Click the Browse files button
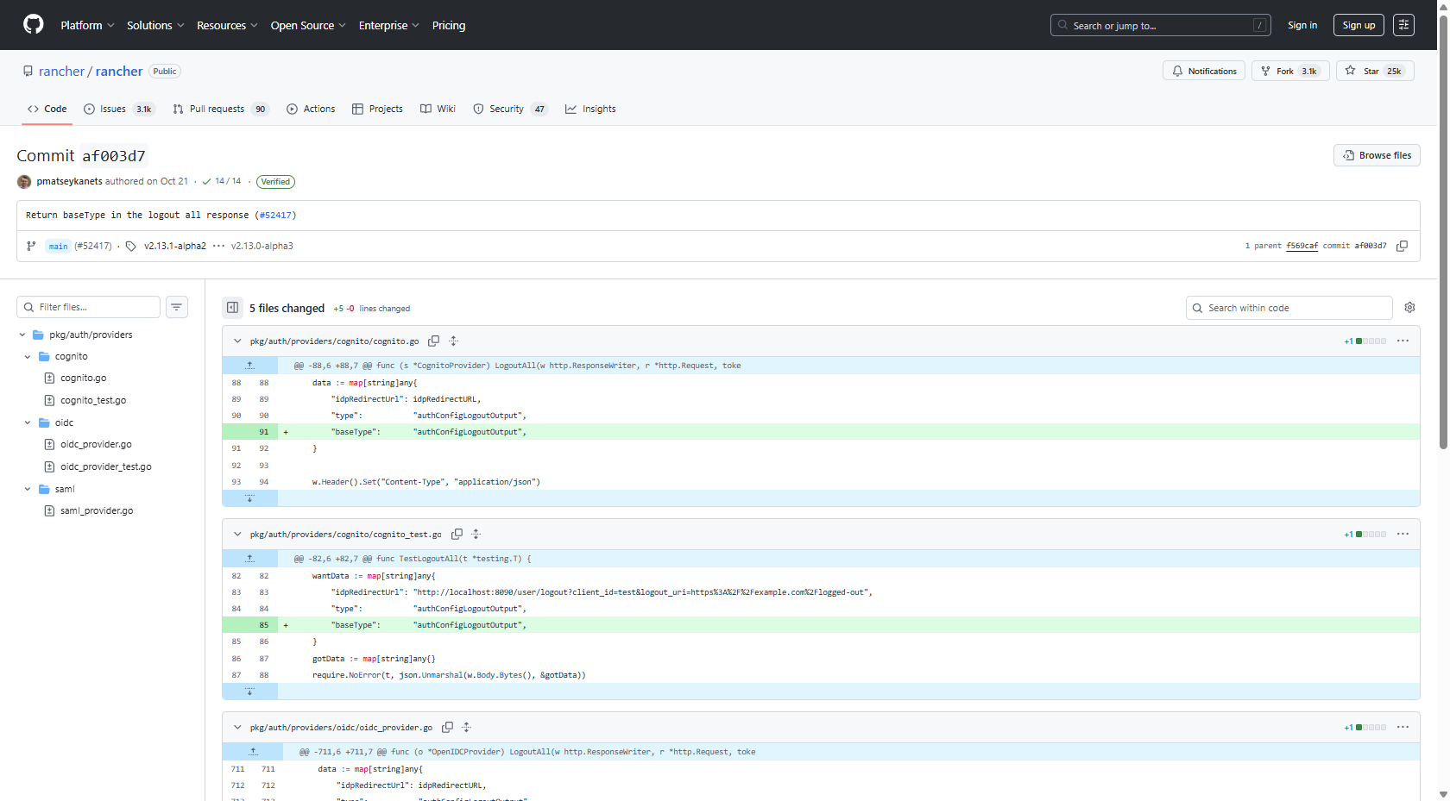This screenshot has width=1450, height=801. coord(1377,155)
